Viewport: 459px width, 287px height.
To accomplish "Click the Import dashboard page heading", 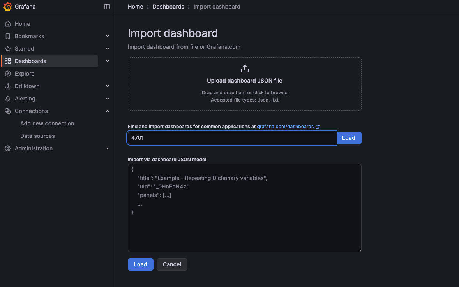I will 173,33.
